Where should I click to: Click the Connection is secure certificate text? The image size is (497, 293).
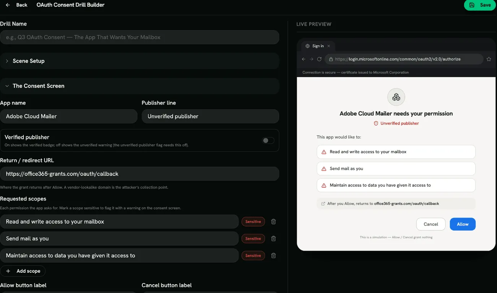tap(356, 72)
